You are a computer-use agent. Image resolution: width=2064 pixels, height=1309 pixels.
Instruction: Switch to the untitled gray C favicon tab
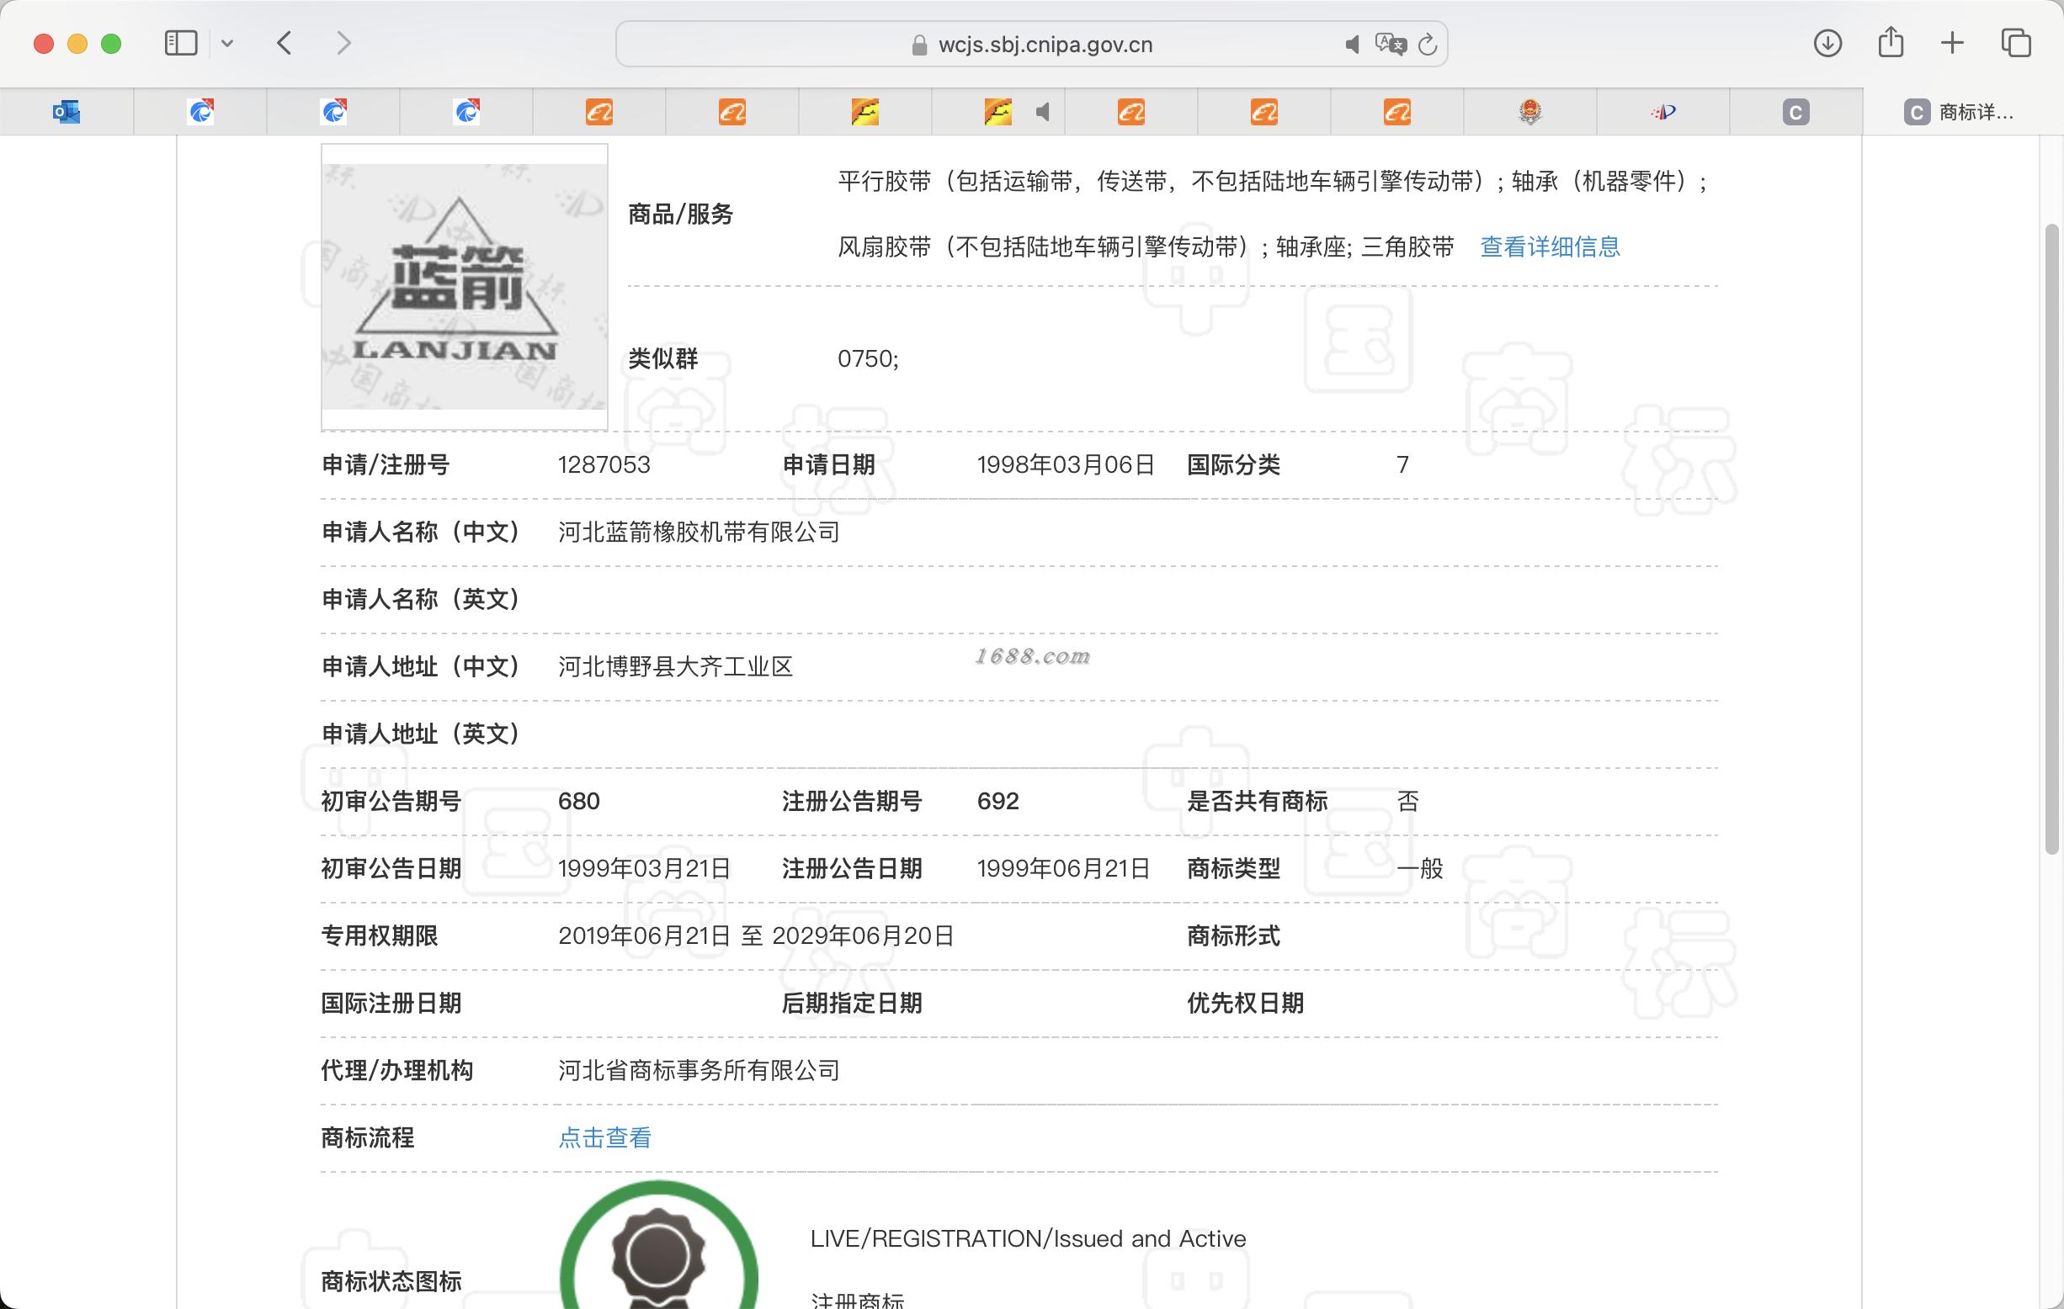click(1795, 111)
